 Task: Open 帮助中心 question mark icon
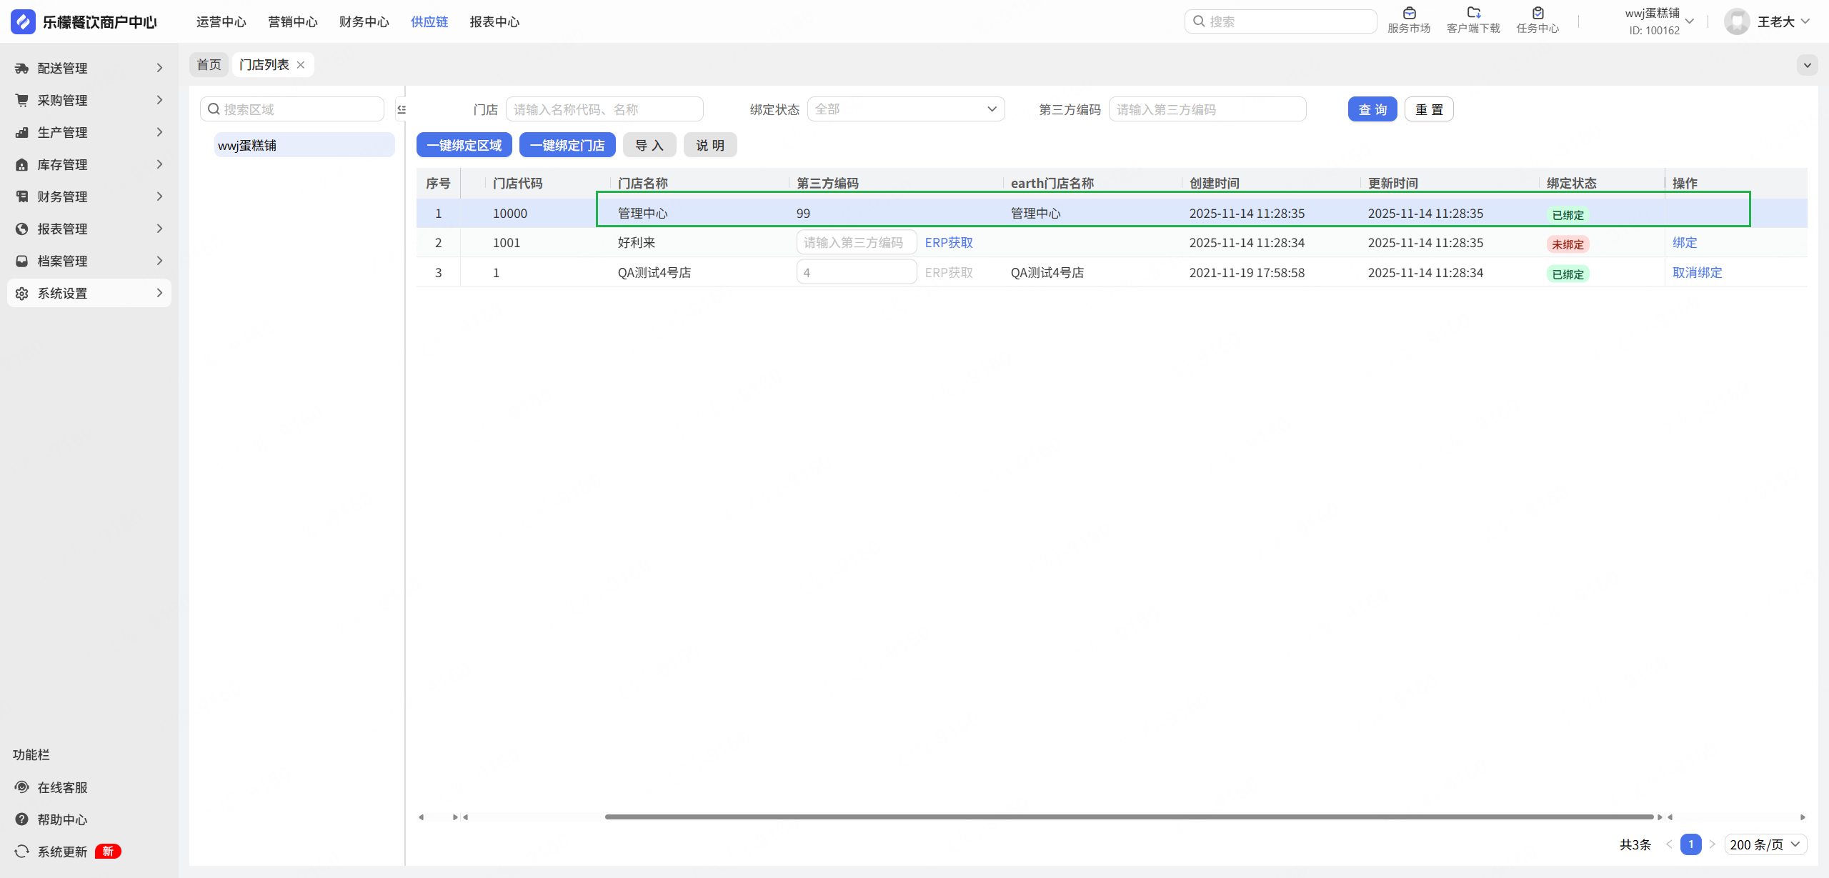click(x=22, y=819)
